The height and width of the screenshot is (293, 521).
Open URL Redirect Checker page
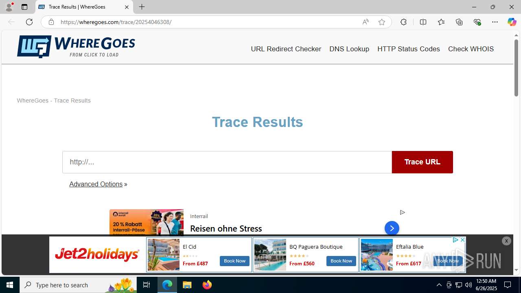tap(286, 49)
